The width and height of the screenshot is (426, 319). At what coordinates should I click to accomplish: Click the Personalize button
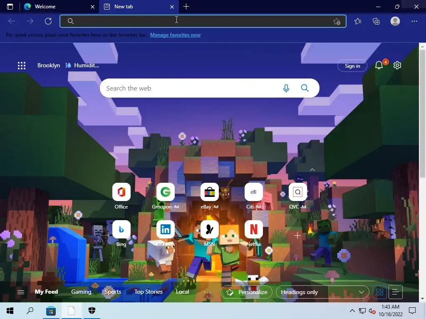tap(247, 292)
